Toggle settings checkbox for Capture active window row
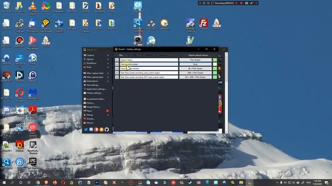This screenshot has height=186, width=332. tap(117, 69)
